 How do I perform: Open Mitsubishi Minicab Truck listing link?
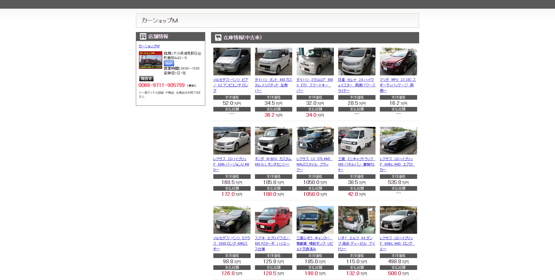click(356, 164)
